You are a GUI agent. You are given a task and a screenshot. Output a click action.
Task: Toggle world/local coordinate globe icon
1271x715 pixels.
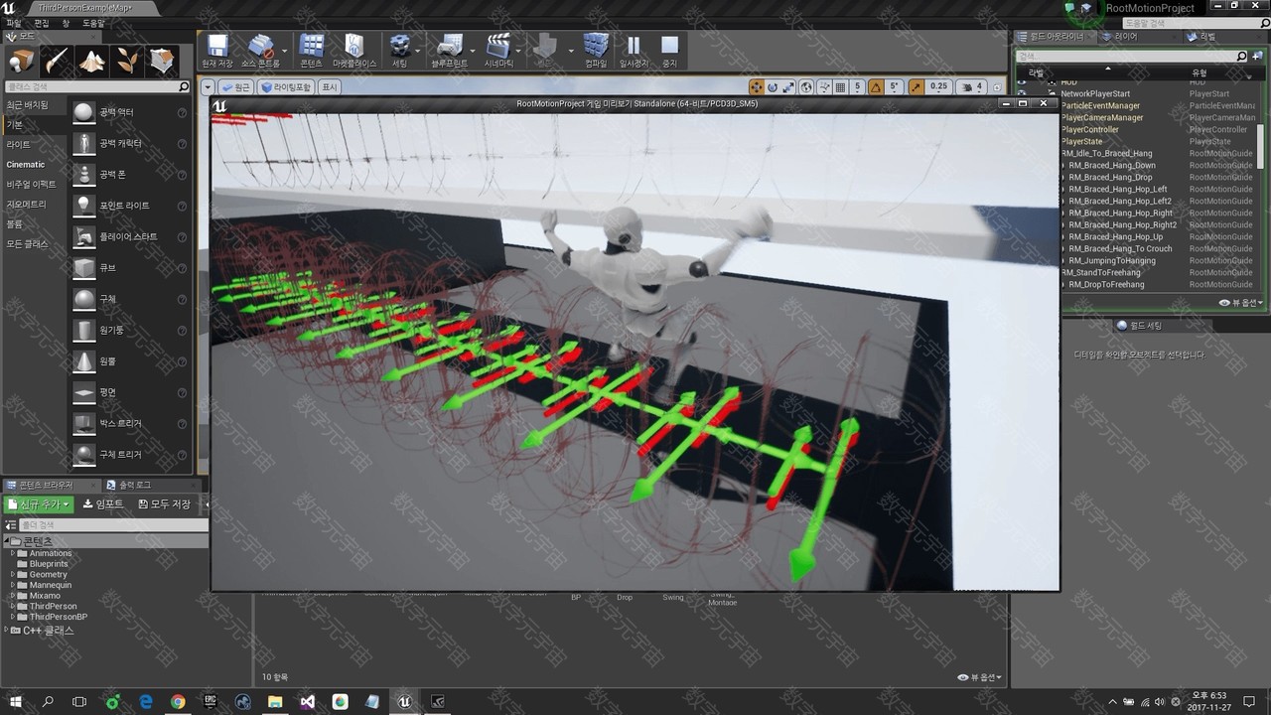(806, 87)
